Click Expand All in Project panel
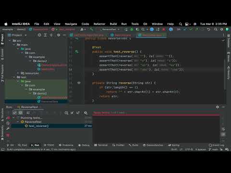Viewport: 231px width, 173px height. pyautogui.click(x=45, y=35)
